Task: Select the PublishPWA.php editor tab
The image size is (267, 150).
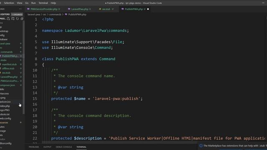Action: pyautogui.click(x=134, y=9)
